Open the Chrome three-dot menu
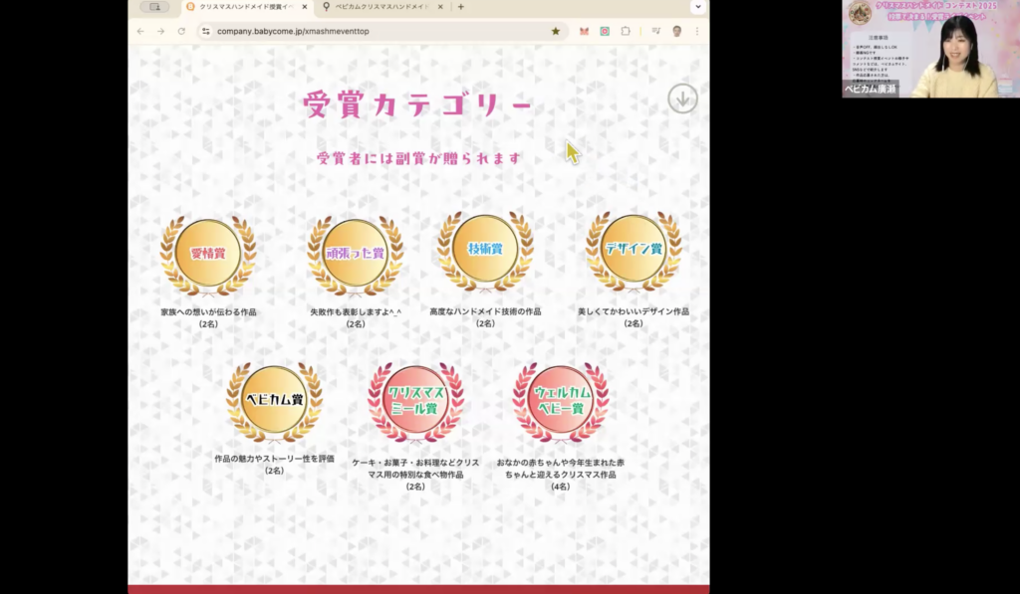The width and height of the screenshot is (1020, 594). click(x=696, y=31)
